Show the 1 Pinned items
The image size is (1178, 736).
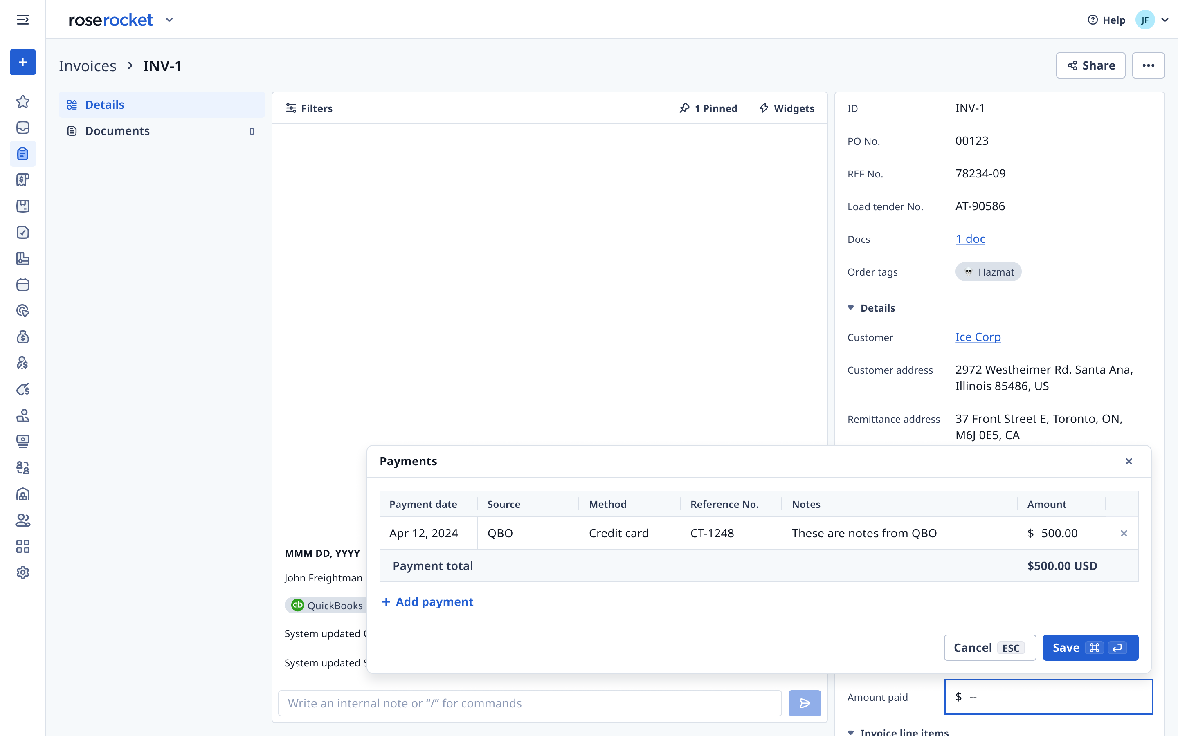(x=708, y=108)
